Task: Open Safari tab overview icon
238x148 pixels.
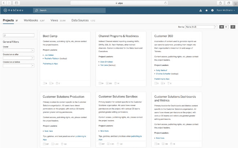Action: [x=228, y=3]
